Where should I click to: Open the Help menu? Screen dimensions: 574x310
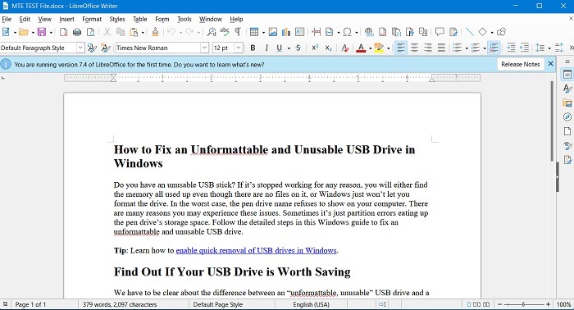236,19
